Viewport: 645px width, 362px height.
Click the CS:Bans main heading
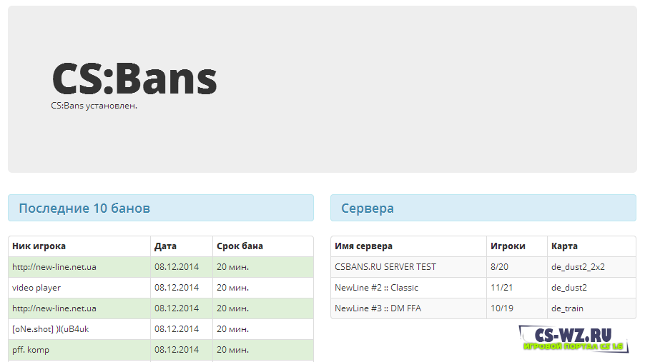tap(134, 78)
